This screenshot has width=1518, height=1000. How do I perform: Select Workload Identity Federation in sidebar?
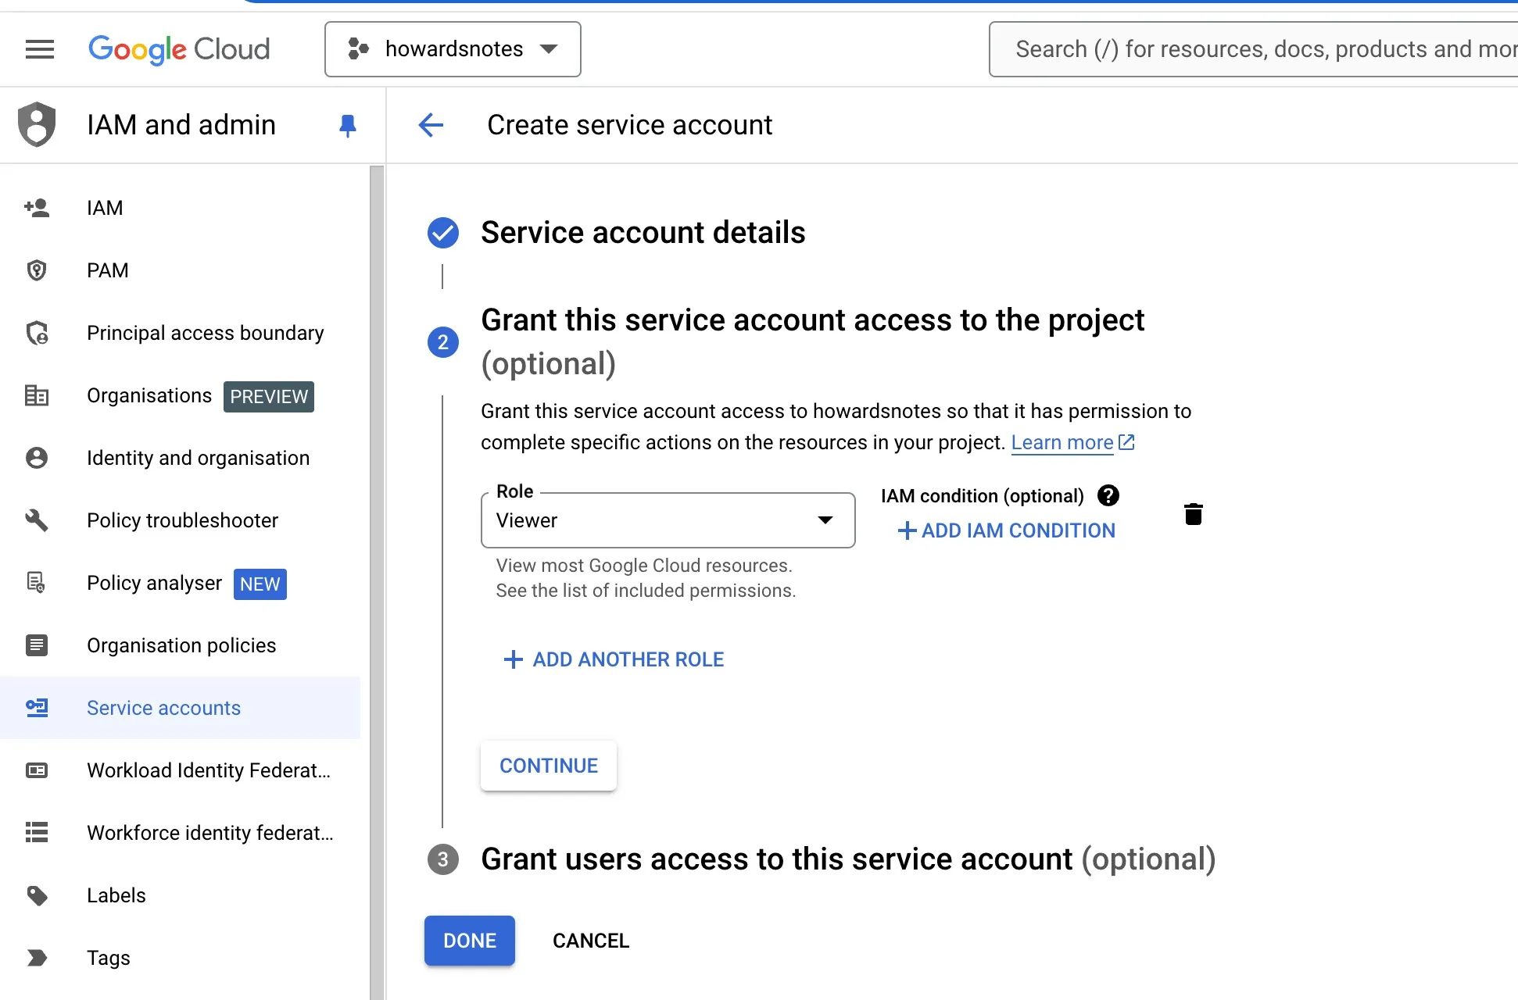[37, 770]
